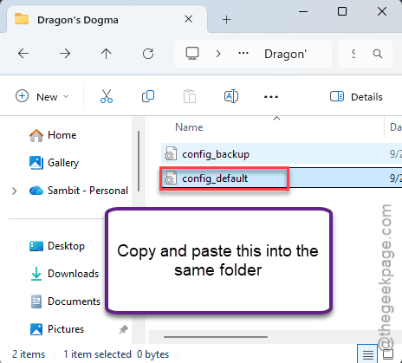Click the horizontal scrollbar in file list
Image resolution: width=402 pixels, height=363 pixels.
coord(216,337)
